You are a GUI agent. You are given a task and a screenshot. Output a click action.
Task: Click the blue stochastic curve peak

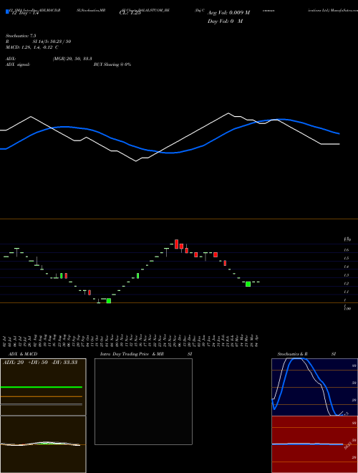point(298,359)
